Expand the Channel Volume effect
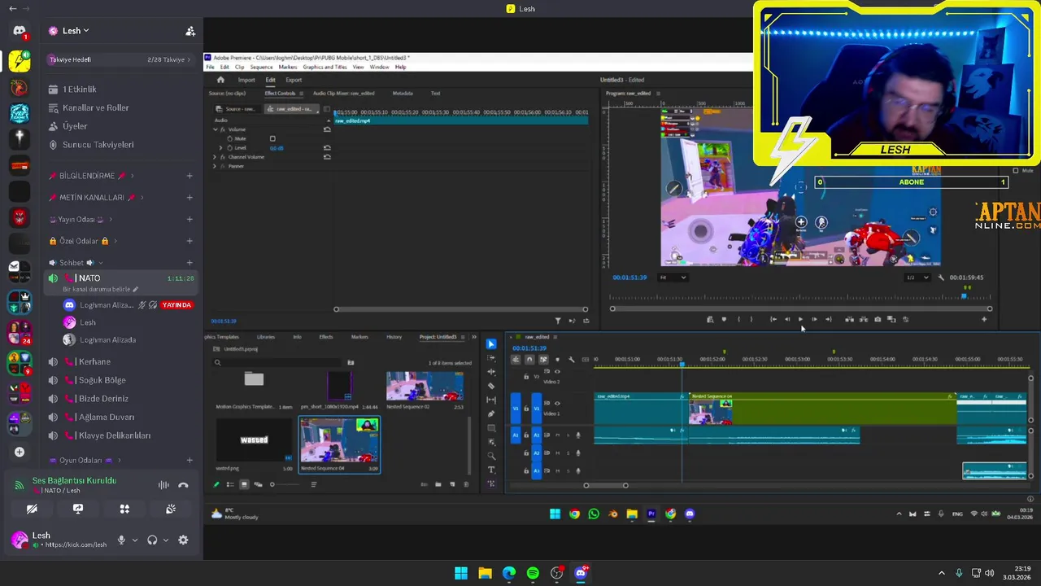 pyautogui.click(x=215, y=157)
